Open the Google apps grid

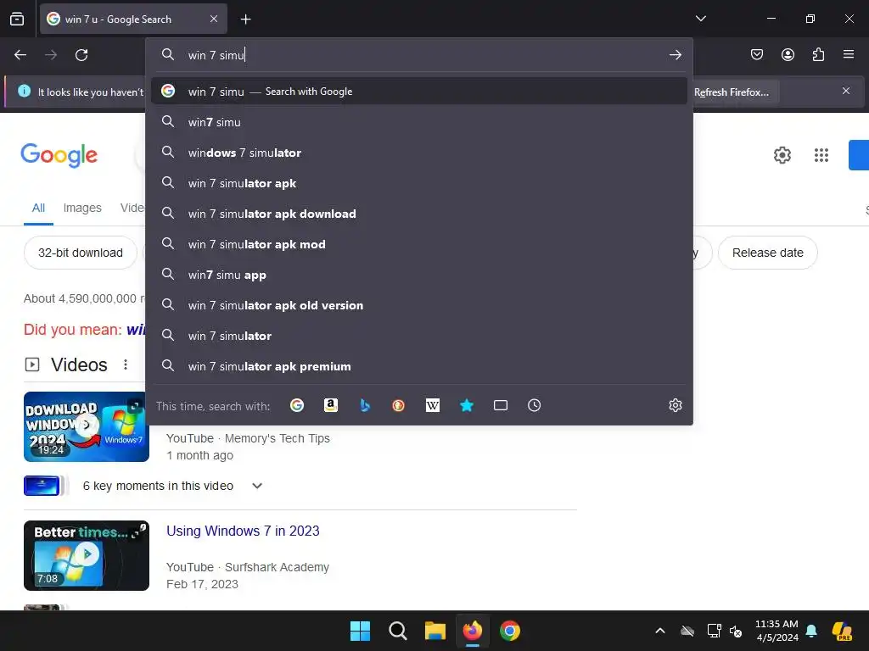point(821,155)
